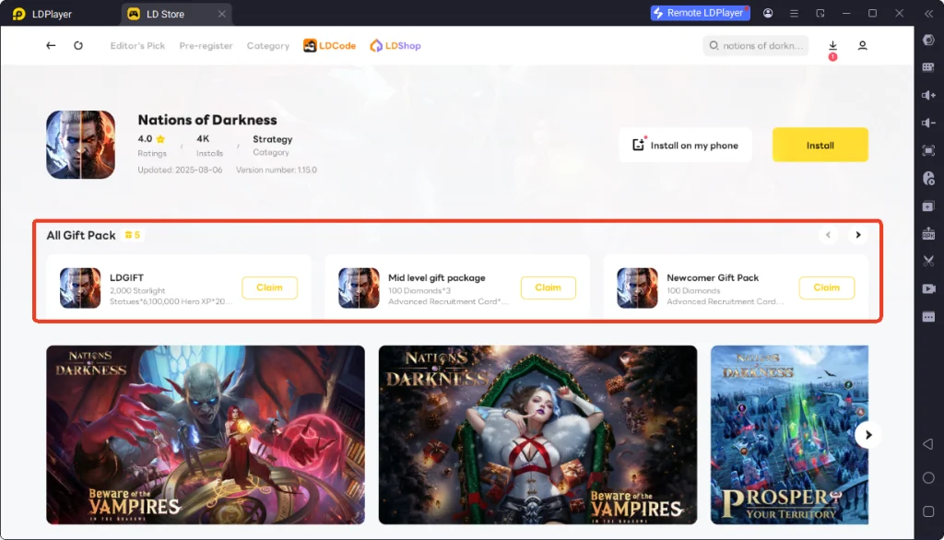Click the gift count badge showing 5
Viewport: 944px width, 540px height.
(x=133, y=235)
